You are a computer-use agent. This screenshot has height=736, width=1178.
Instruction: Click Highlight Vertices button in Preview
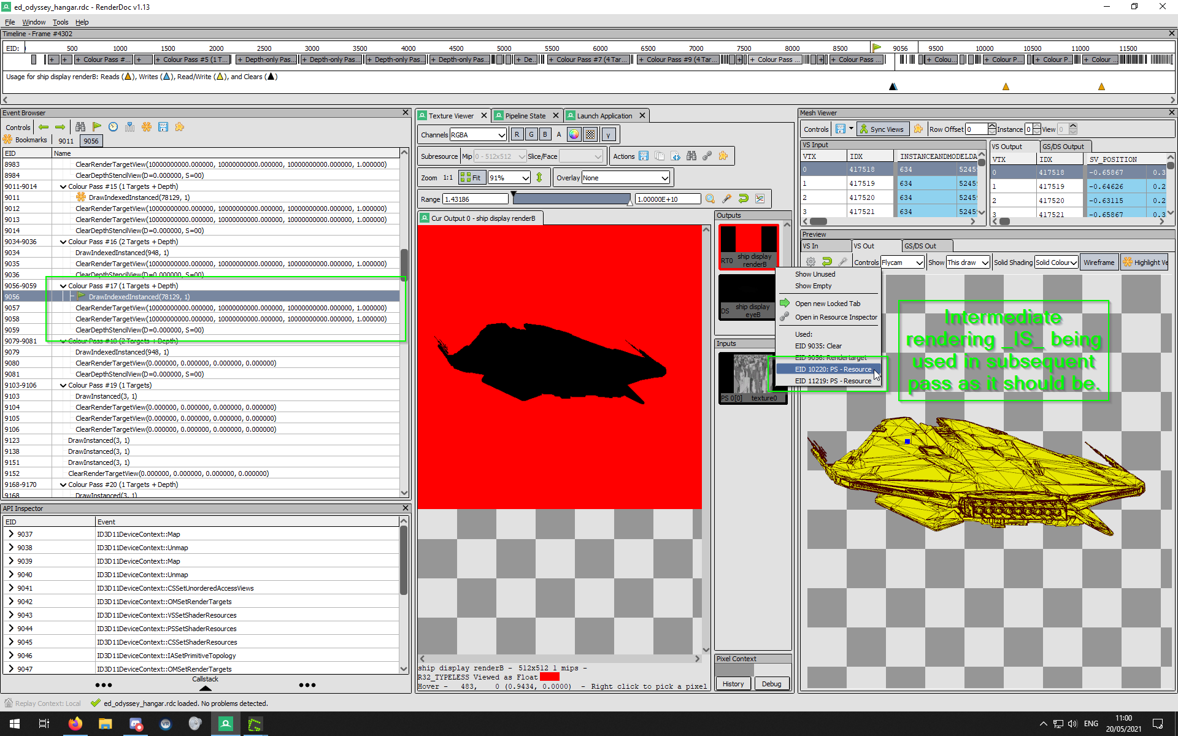1145,262
